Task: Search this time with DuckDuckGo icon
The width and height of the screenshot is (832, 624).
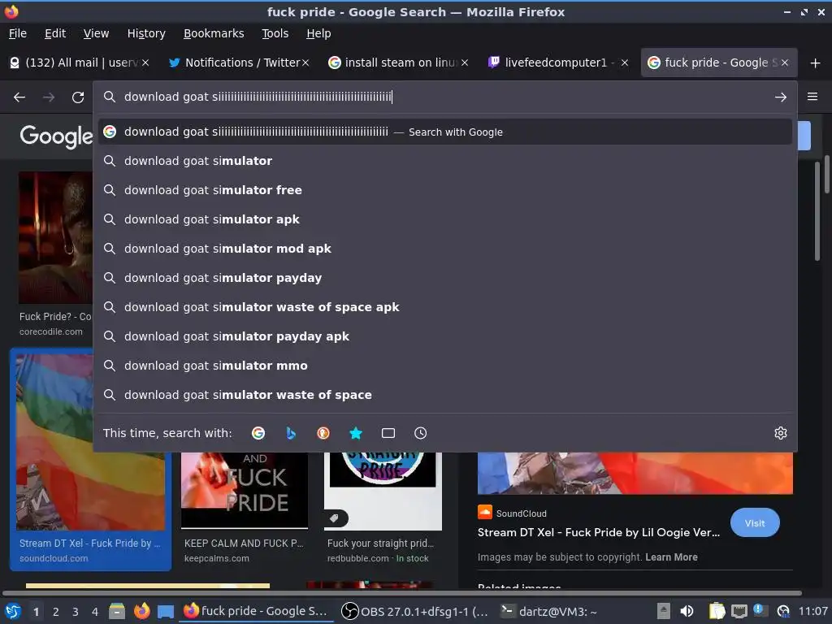Action: [x=323, y=433]
